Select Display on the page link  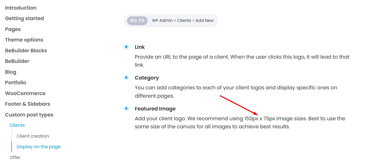click(38, 147)
